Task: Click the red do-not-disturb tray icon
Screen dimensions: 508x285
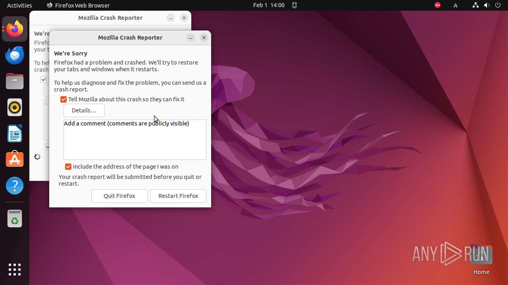Action: 437,5
